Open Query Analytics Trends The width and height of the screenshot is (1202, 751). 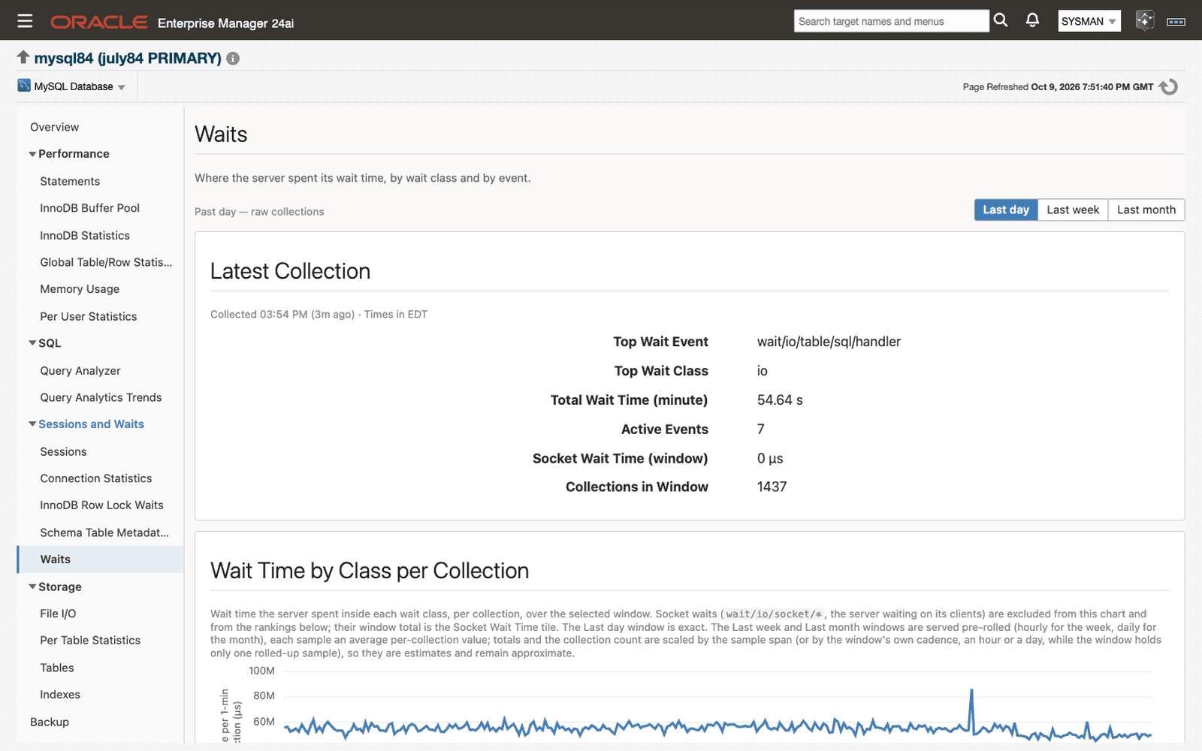101,397
